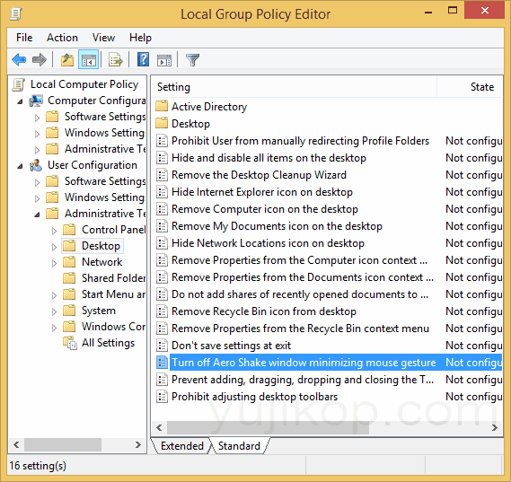The height and width of the screenshot is (482, 511).
Task: Click the Export List toolbar icon
Action: point(116,60)
